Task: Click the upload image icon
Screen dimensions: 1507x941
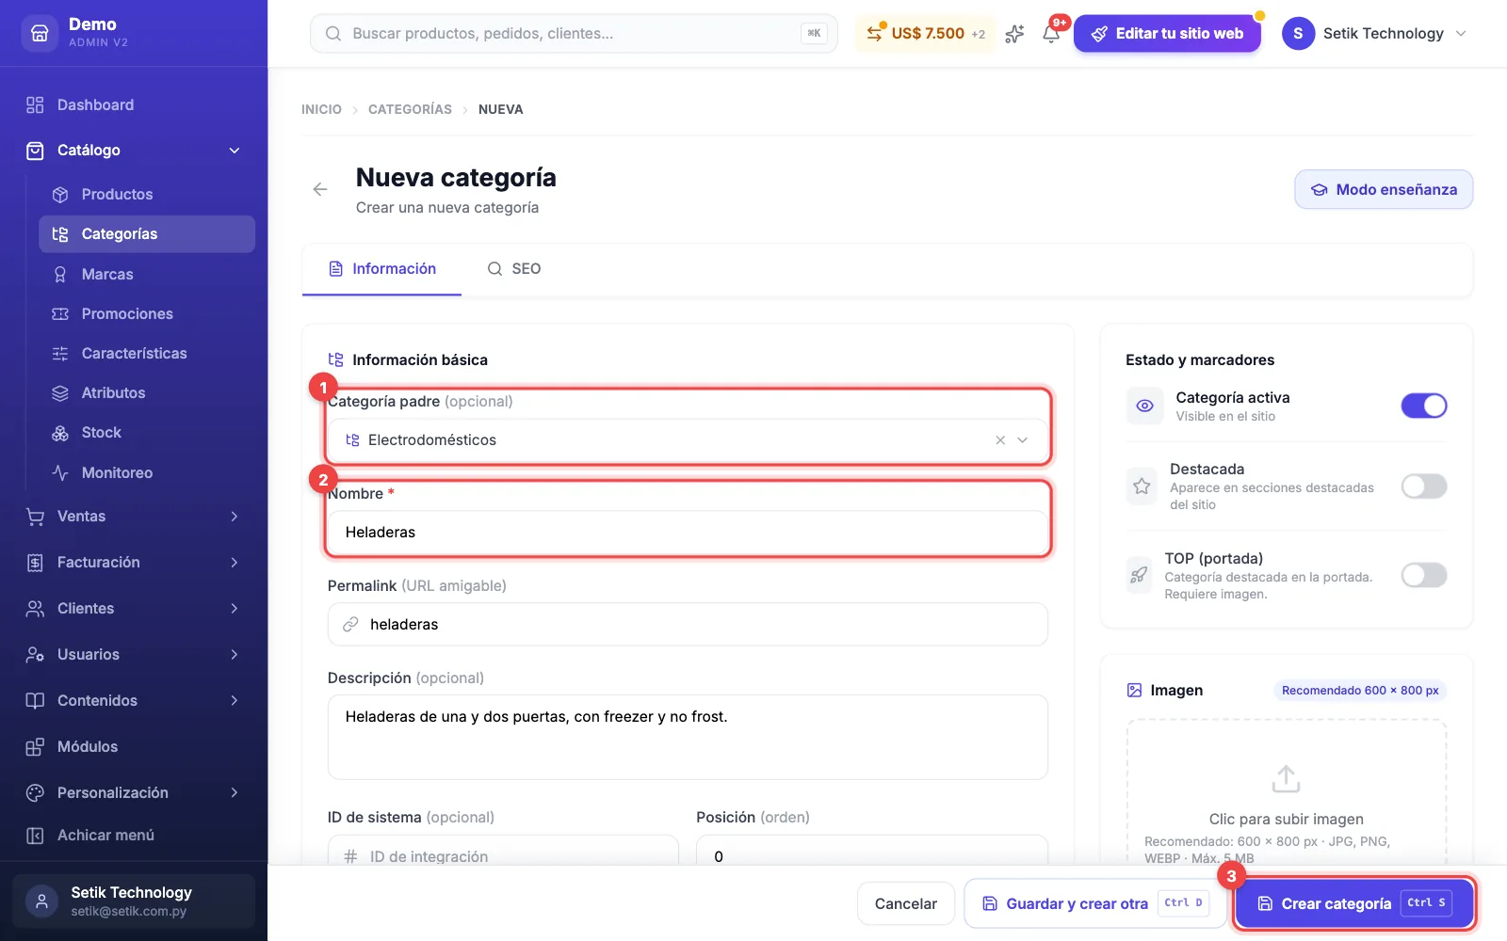Action: [x=1286, y=779]
